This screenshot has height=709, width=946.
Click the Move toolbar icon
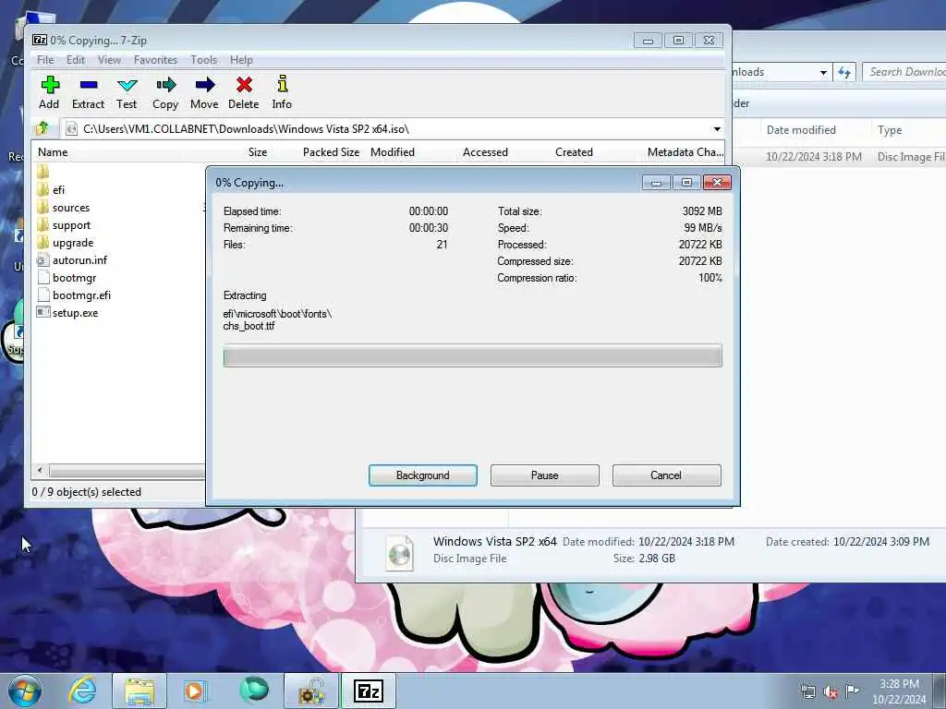(204, 92)
